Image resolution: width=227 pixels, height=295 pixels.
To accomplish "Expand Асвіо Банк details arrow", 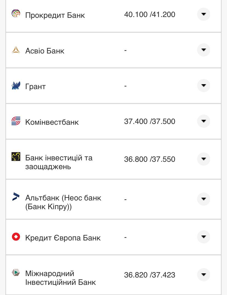I will pos(203,50).
